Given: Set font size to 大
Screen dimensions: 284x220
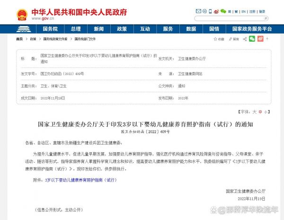Looking at the screenshot, I should [x=254, y=112].
